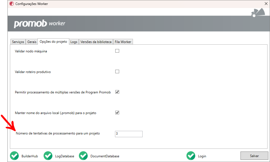Uncheck multiple Program Promob versions processing
The width and height of the screenshot is (270, 162).
tap(117, 92)
